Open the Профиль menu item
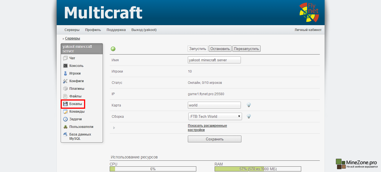381x172 pixels. [93, 30]
